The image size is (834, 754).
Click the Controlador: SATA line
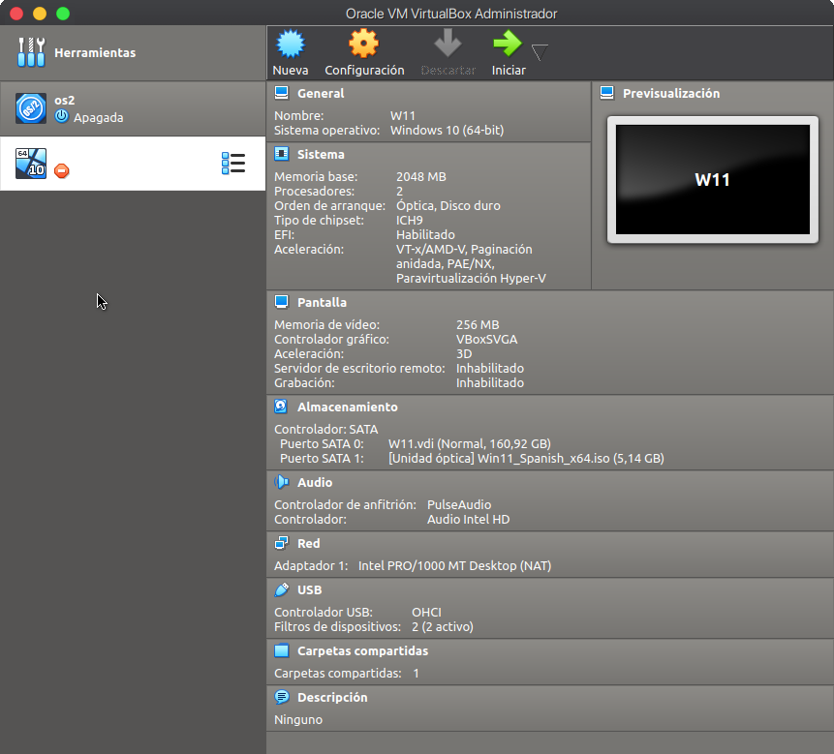click(x=326, y=430)
